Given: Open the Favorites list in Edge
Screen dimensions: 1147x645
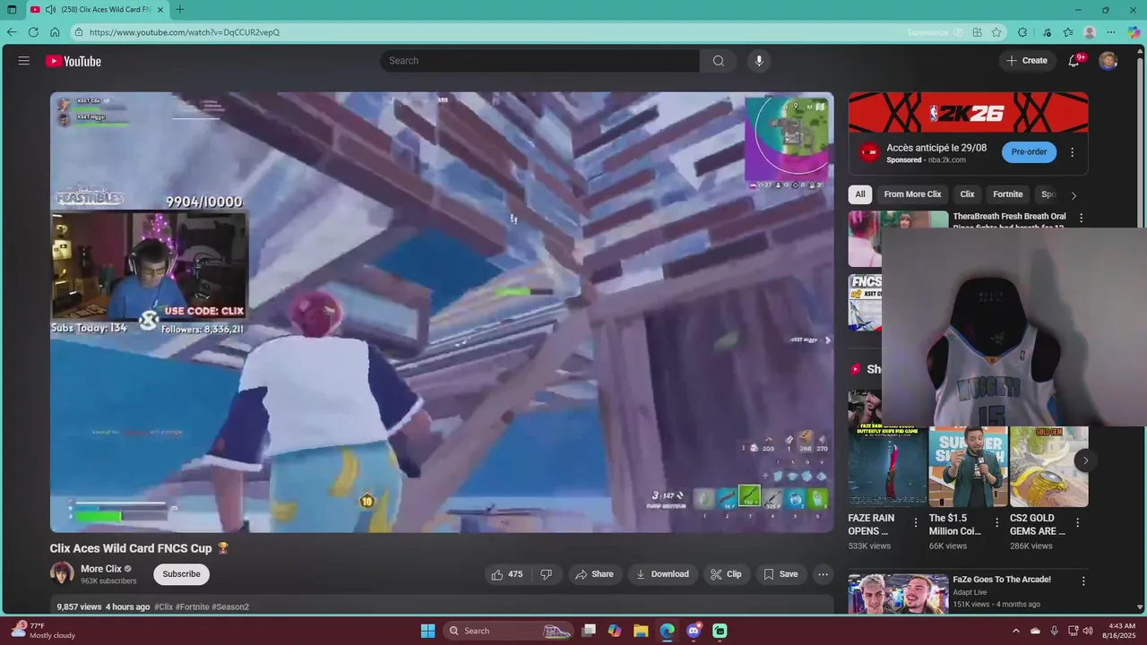Looking at the screenshot, I should 1068,32.
